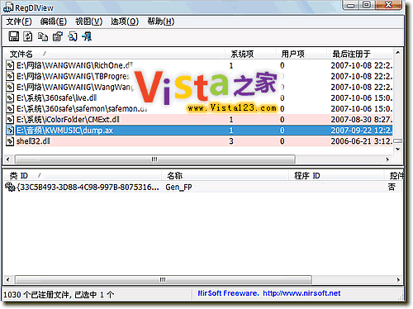Sort by 最后注册于 column header

coord(359,54)
